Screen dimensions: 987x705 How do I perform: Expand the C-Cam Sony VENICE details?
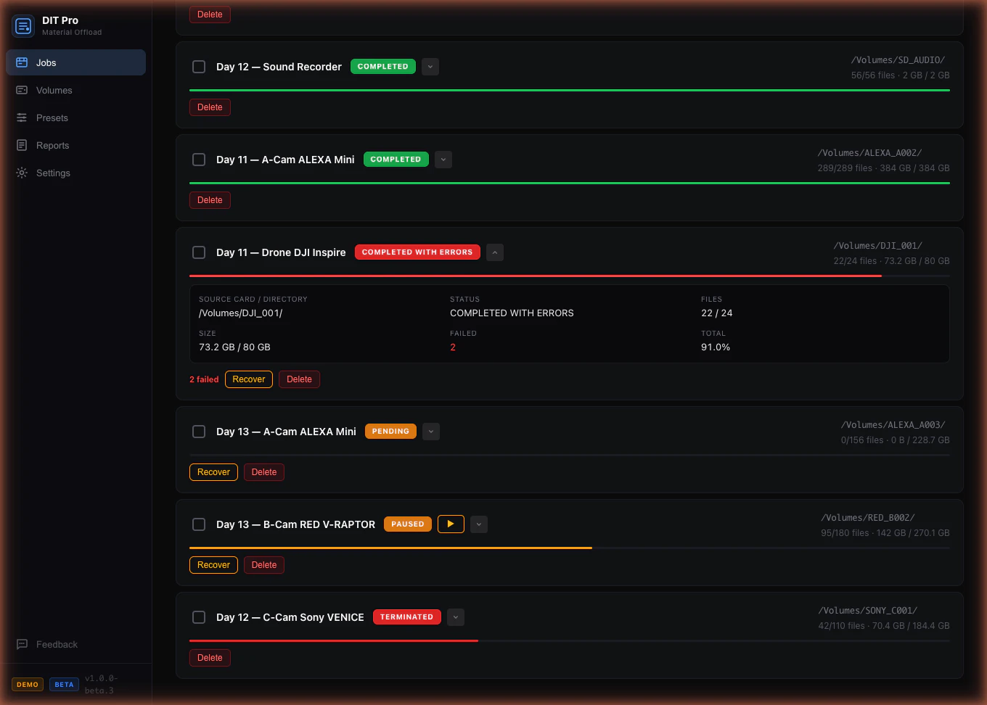coord(456,617)
